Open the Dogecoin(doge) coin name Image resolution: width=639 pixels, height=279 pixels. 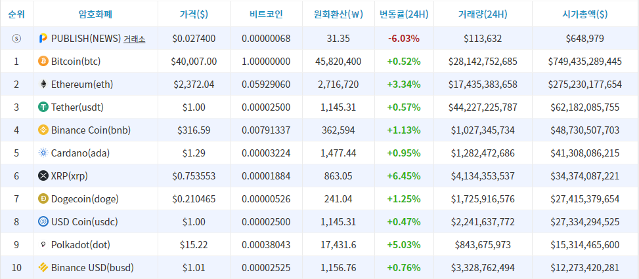tap(85, 199)
